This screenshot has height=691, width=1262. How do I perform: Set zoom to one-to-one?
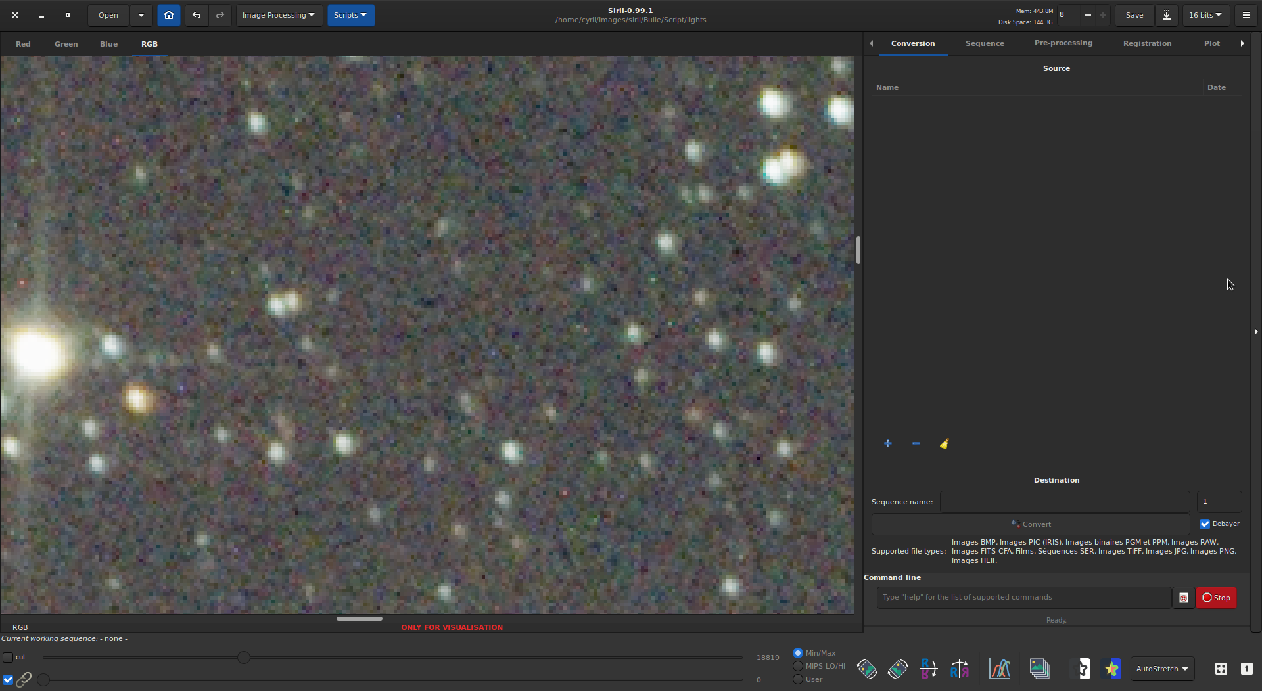(x=1246, y=669)
